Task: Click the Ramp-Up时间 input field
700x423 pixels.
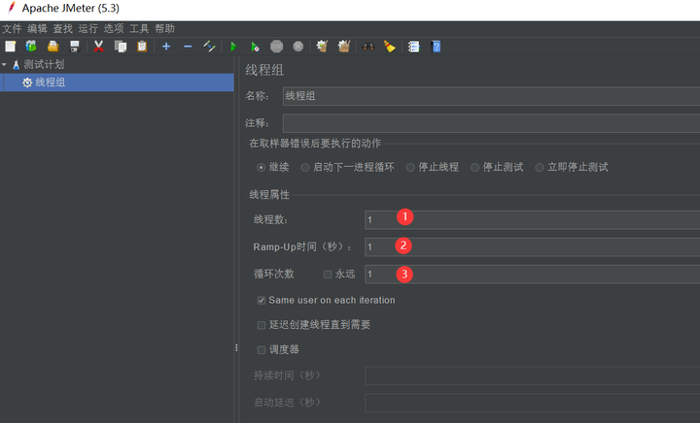Action: (532, 247)
